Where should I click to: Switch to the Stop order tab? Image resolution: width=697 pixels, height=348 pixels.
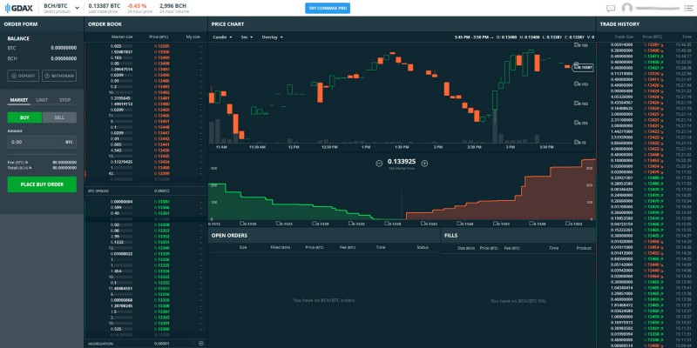click(x=64, y=100)
